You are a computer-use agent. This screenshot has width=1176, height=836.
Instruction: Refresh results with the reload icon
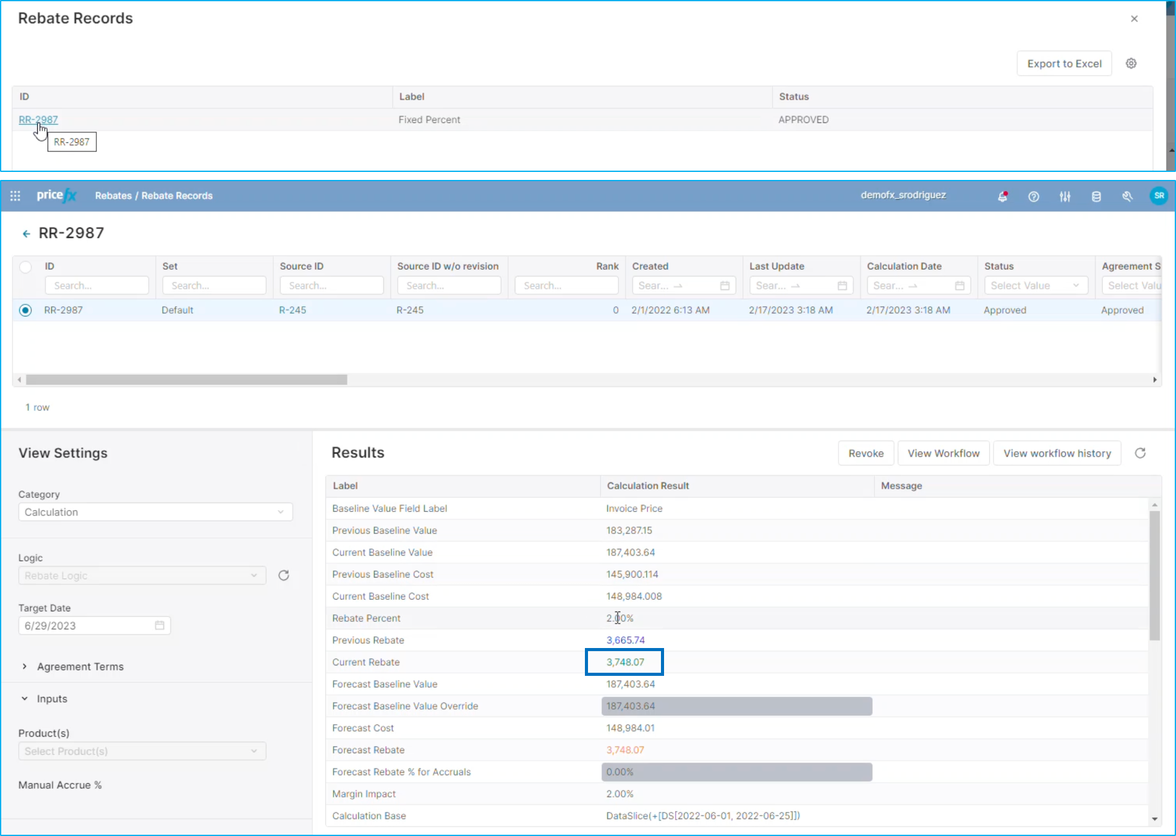click(x=1140, y=453)
